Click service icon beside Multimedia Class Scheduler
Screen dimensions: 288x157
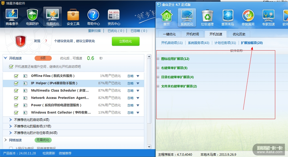(25, 91)
